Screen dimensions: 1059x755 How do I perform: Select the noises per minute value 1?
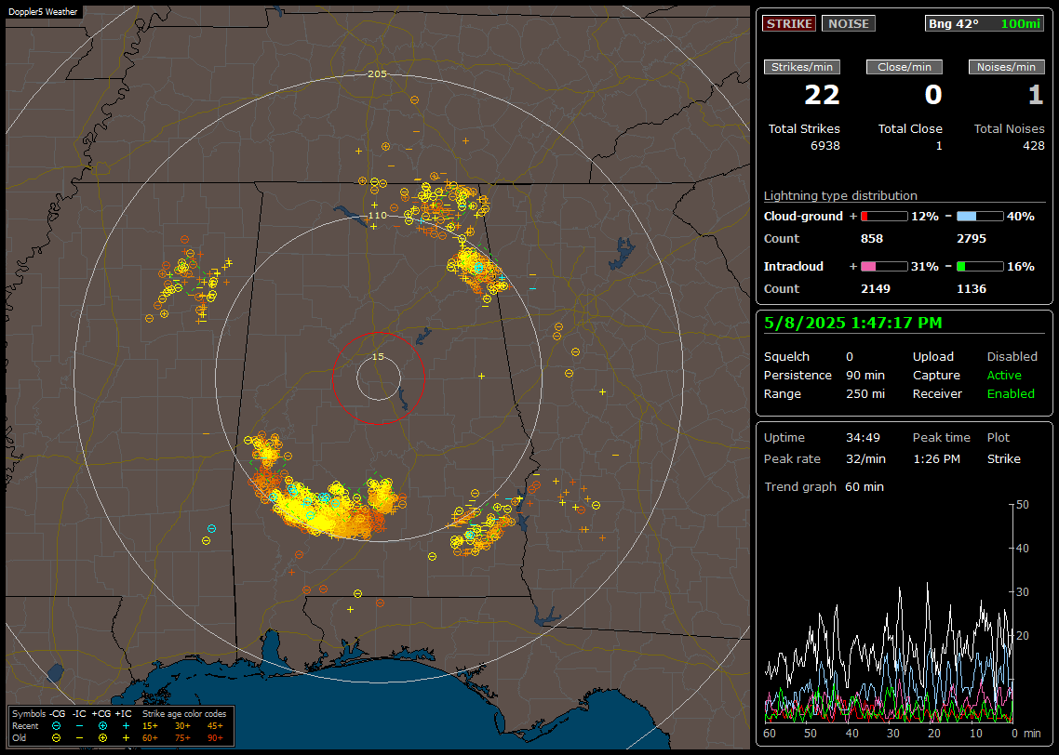pyautogui.click(x=1036, y=95)
